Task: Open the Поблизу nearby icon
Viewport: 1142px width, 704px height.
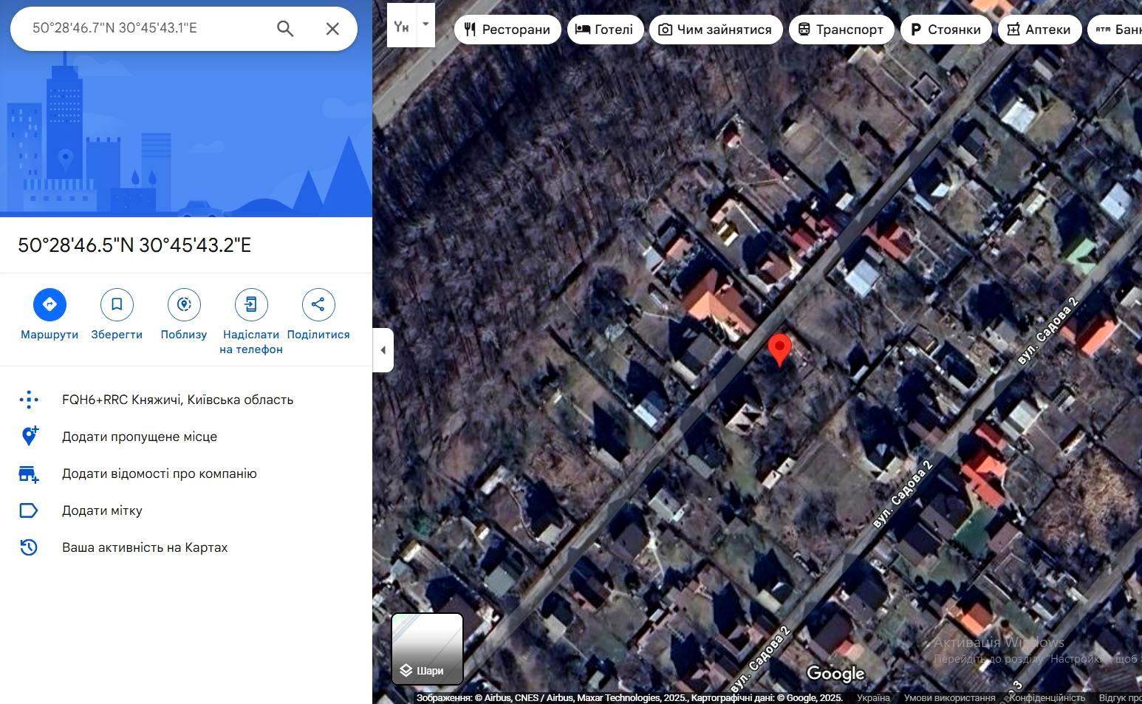Action: pyautogui.click(x=184, y=304)
